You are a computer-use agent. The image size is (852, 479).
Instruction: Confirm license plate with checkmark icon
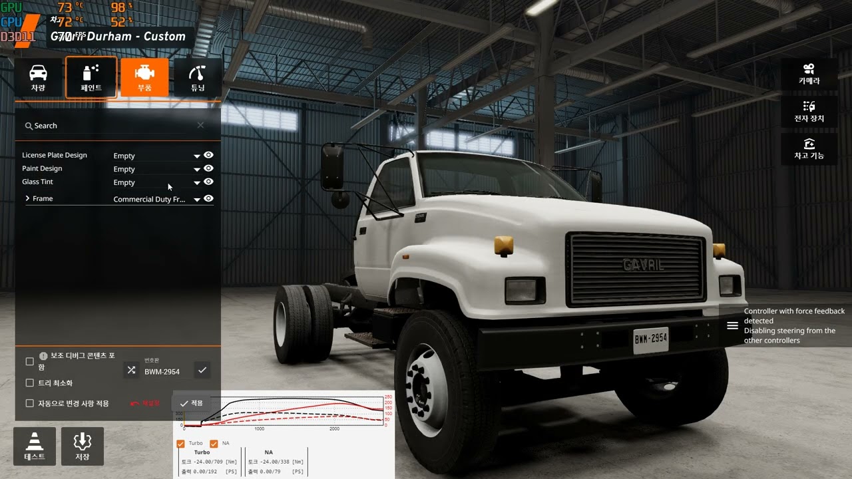point(202,370)
